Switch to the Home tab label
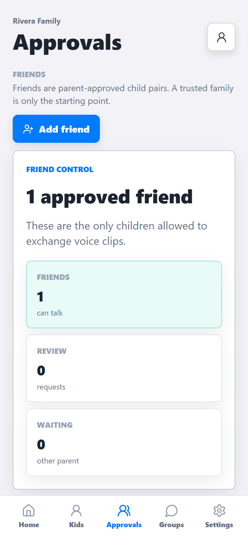This screenshot has width=248, height=538. [29, 525]
